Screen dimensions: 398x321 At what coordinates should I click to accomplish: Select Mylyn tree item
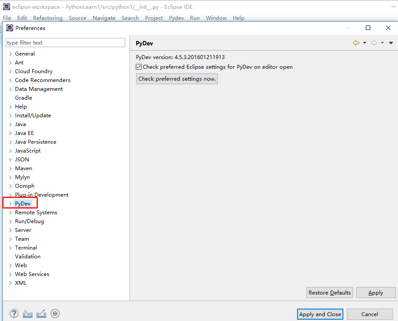click(22, 177)
